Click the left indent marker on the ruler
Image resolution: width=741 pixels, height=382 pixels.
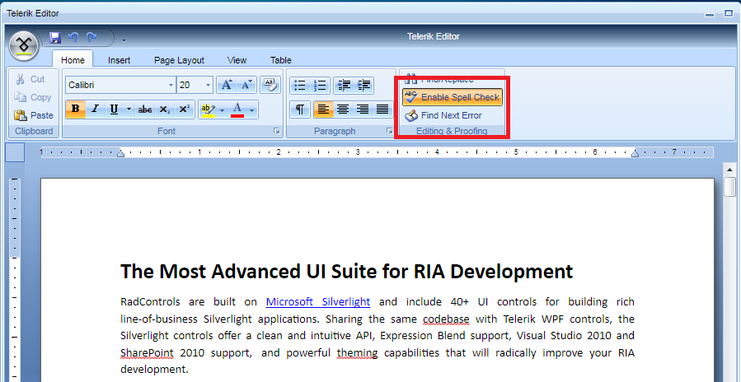tap(120, 153)
